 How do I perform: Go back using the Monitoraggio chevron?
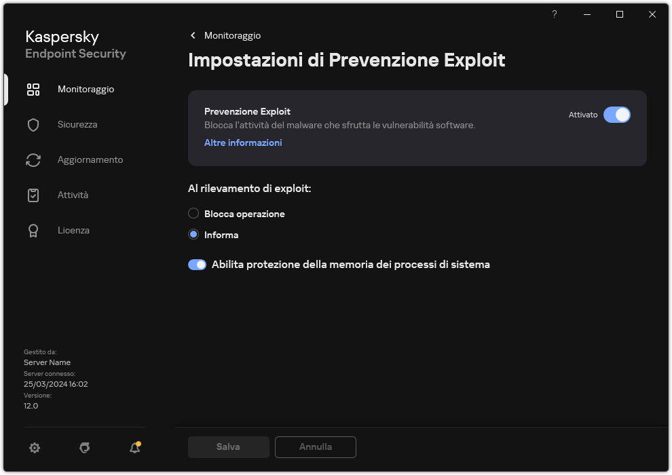(193, 35)
